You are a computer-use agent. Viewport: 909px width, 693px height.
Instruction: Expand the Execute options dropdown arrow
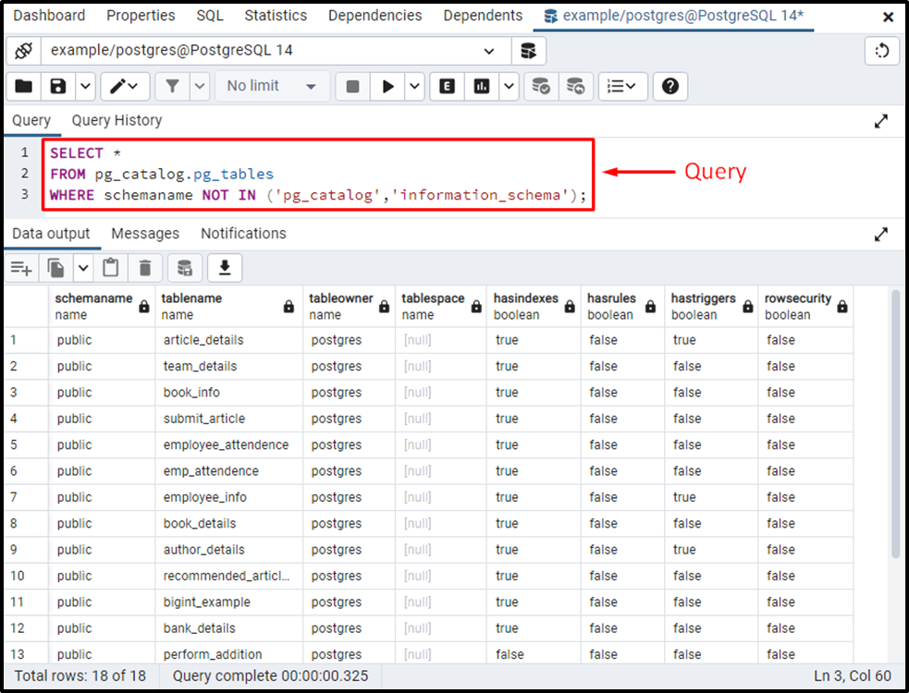415,86
